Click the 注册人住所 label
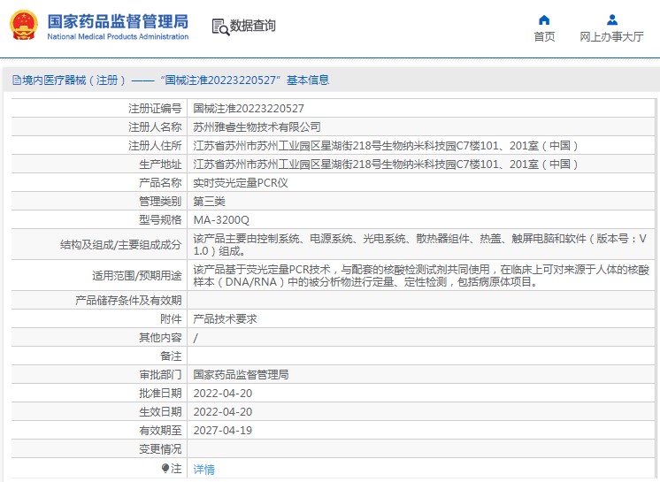 [x=155, y=146]
